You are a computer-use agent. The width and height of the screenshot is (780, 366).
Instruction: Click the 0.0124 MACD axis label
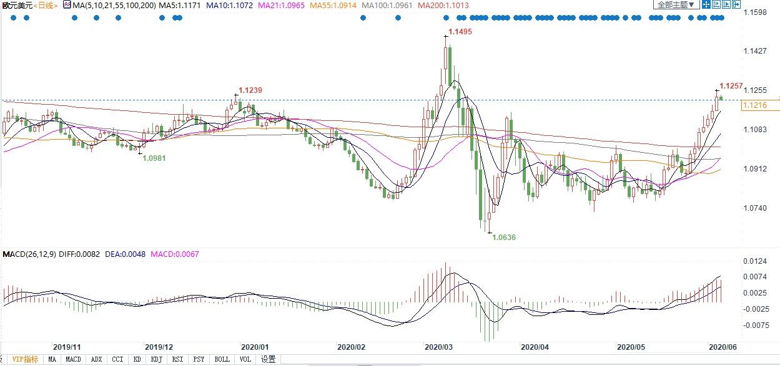pyautogui.click(x=756, y=261)
